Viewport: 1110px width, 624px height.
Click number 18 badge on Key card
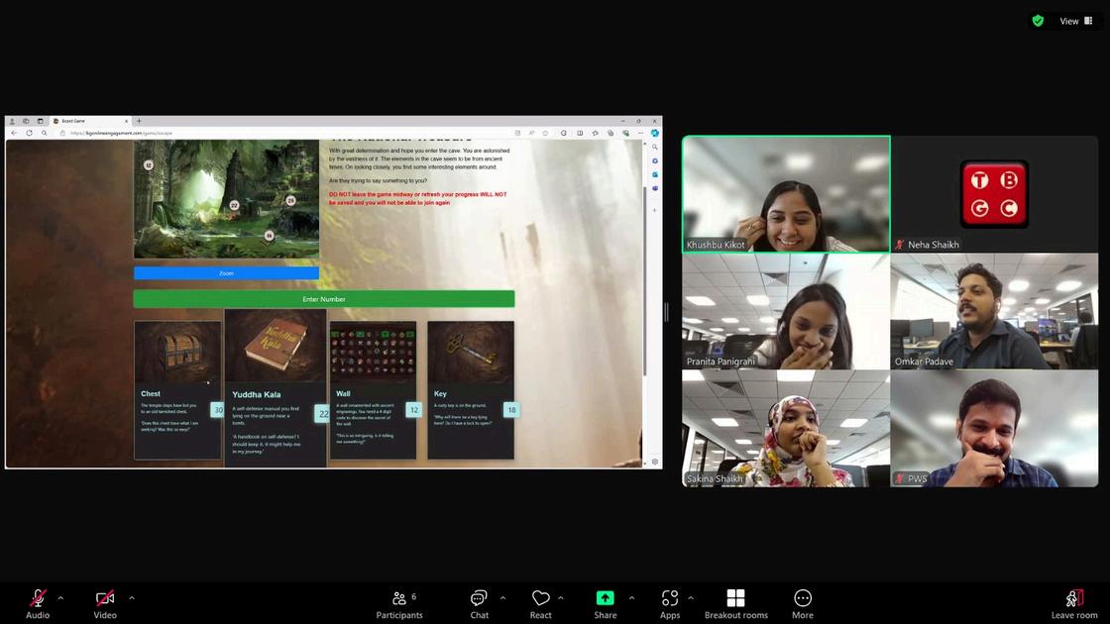coord(511,410)
